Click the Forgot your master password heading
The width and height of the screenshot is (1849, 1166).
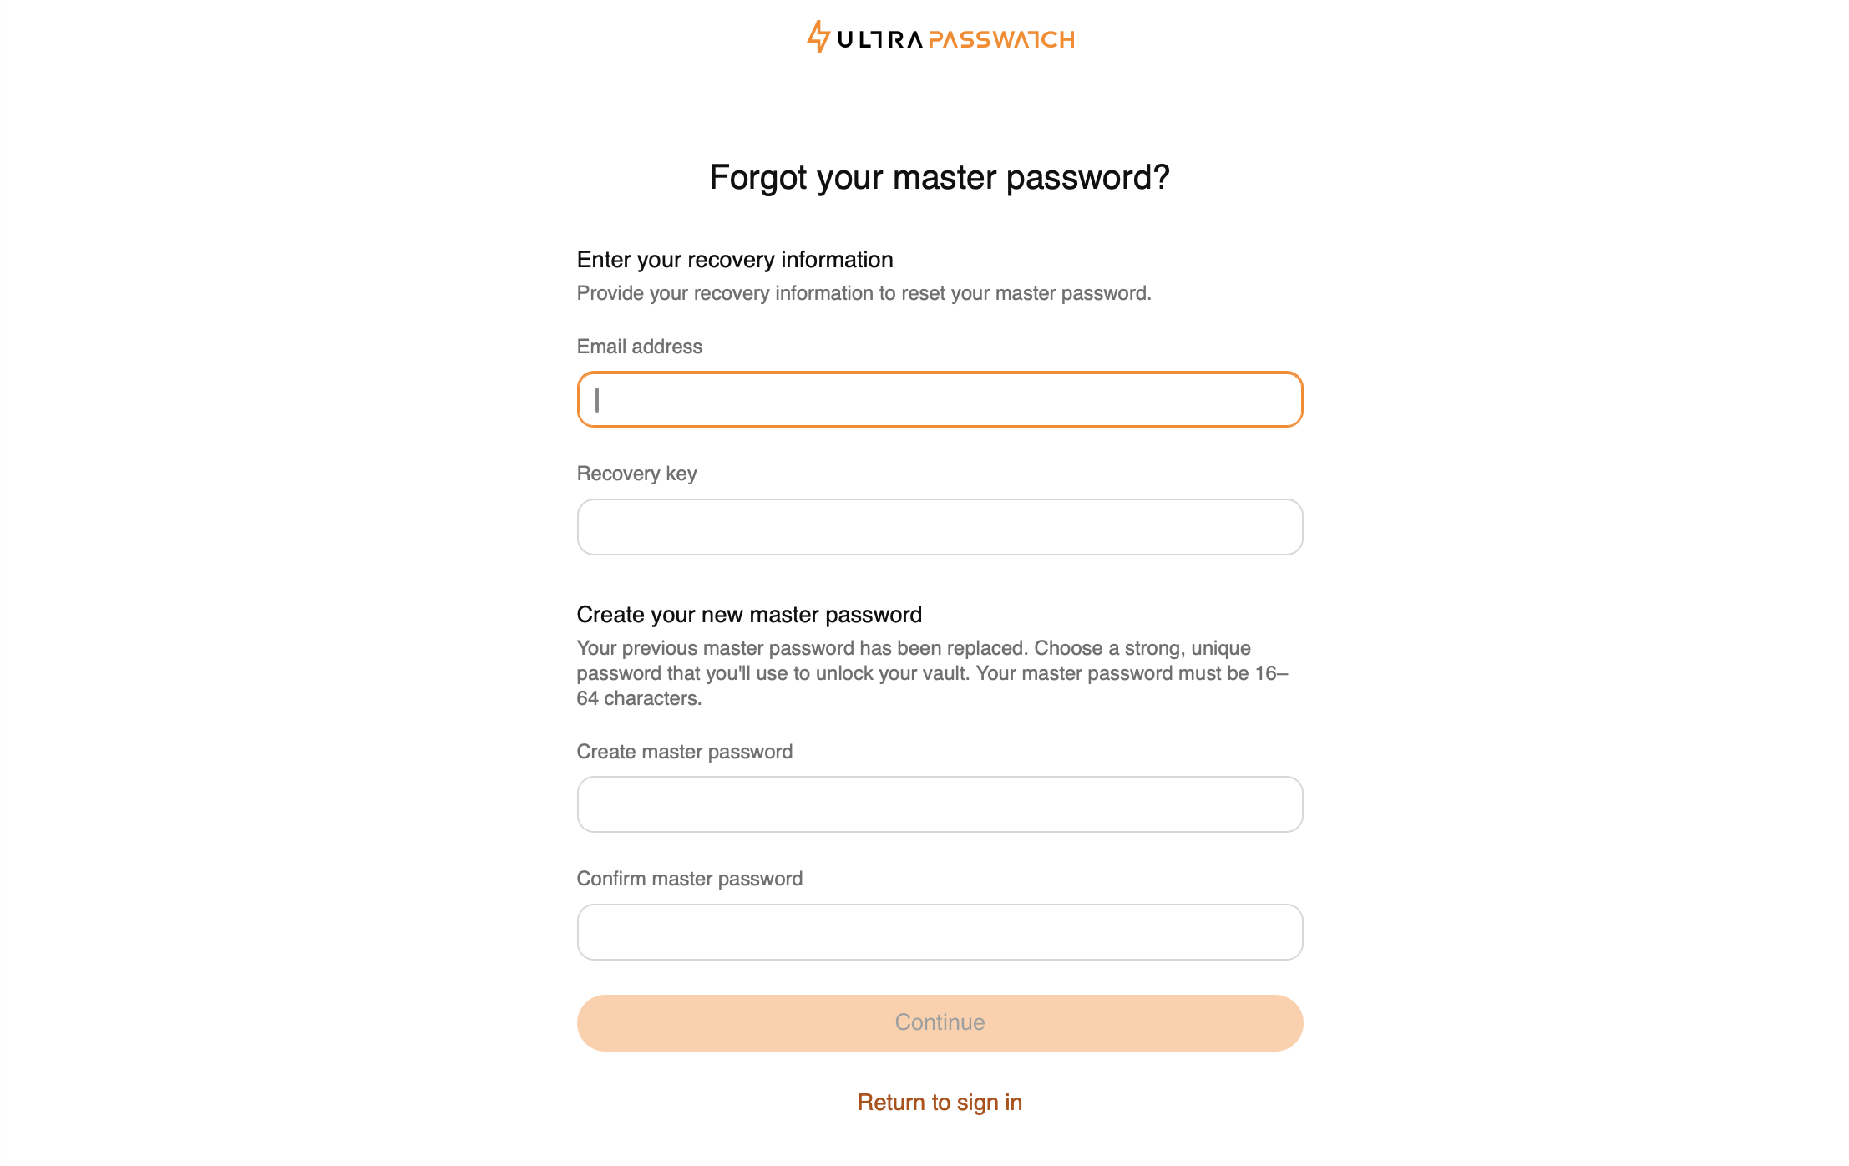(x=940, y=178)
